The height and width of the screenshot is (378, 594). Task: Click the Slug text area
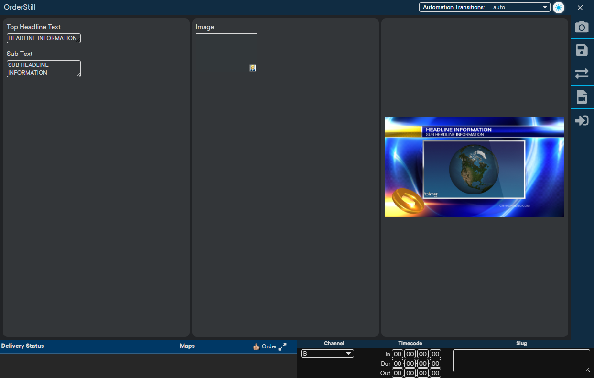[521, 360]
